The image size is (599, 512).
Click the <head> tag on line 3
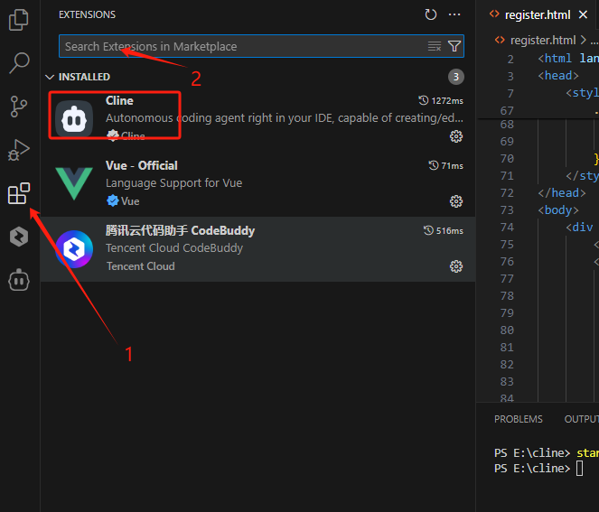pyautogui.click(x=558, y=76)
